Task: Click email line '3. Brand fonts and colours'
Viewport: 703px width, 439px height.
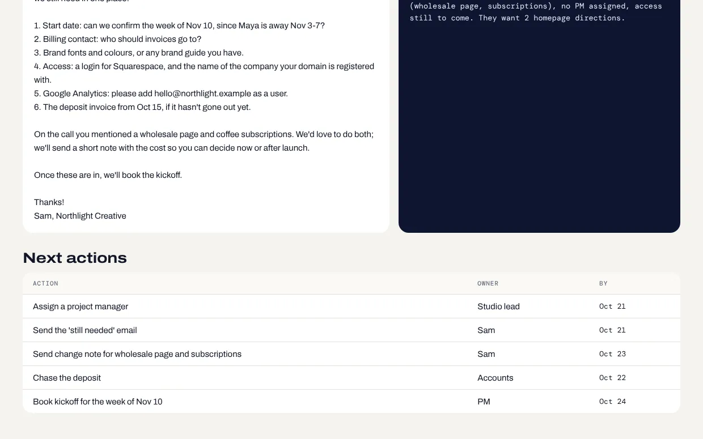Action: 139,53
